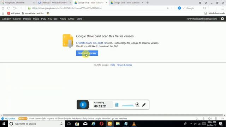Expand the search engine dropdown chevron

tap(183, 8)
